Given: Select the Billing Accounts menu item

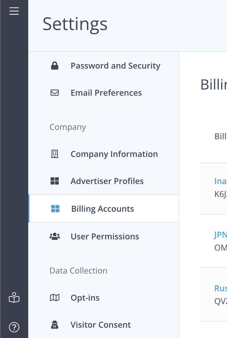Looking at the screenshot, I should 104,209.
